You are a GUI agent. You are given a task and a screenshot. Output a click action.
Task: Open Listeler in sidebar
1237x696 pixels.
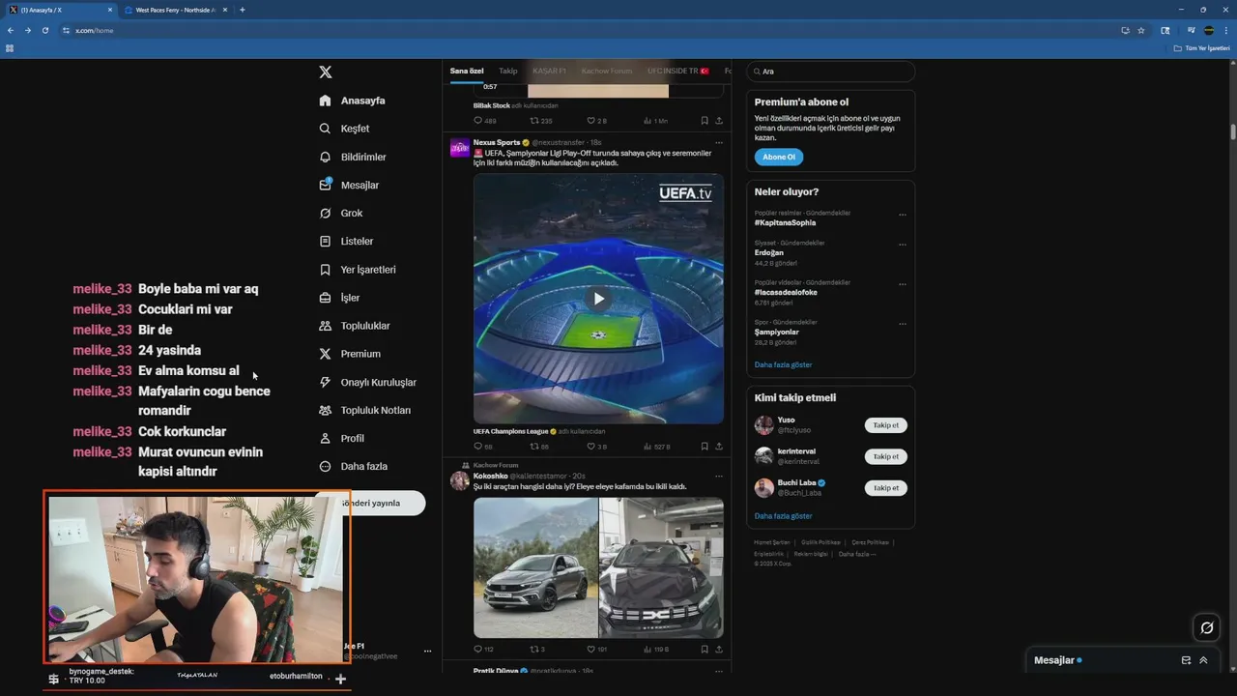[345, 241]
